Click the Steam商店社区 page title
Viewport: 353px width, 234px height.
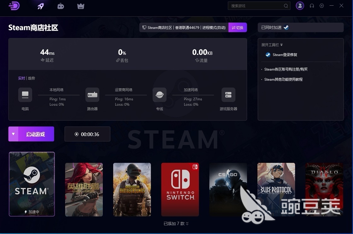[33, 28]
